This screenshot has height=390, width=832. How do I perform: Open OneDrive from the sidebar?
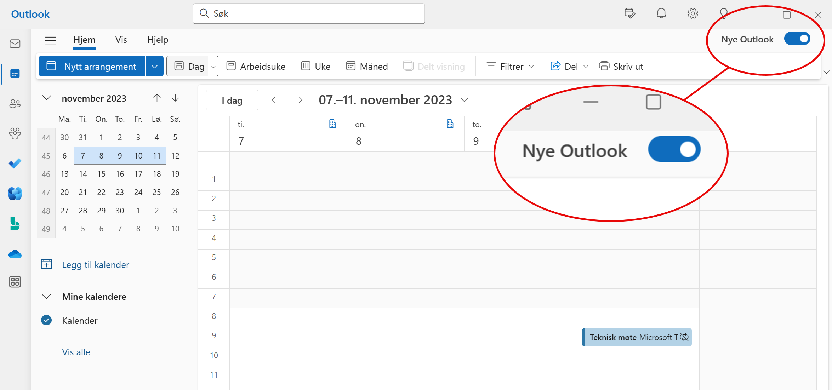[x=15, y=254]
